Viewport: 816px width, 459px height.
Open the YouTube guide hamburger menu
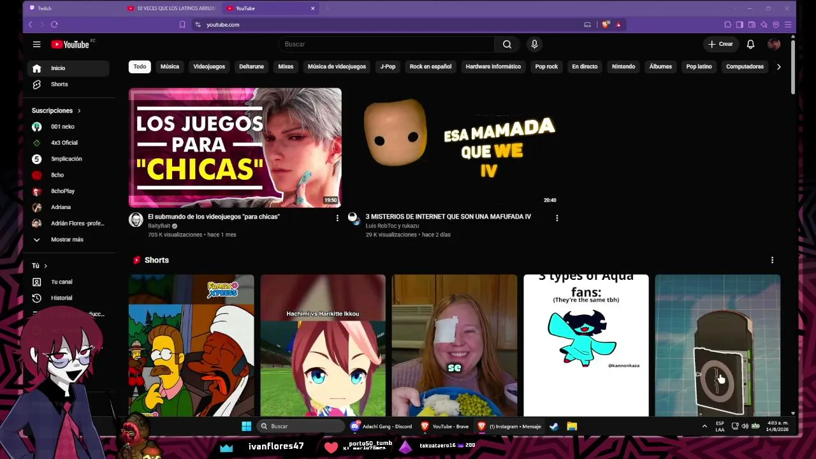tap(36, 44)
